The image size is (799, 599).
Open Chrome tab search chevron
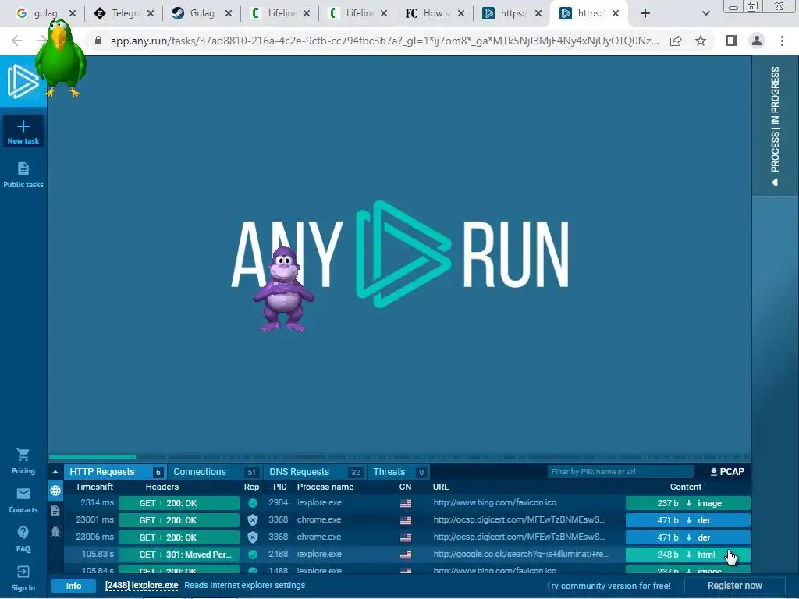[x=705, y=13]
